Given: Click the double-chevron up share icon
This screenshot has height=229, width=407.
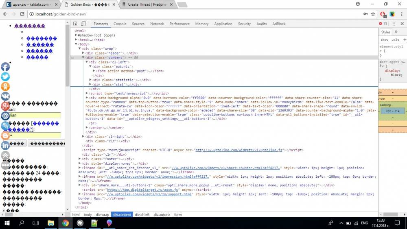Looking at the screenshot, I should pos(5,155).
